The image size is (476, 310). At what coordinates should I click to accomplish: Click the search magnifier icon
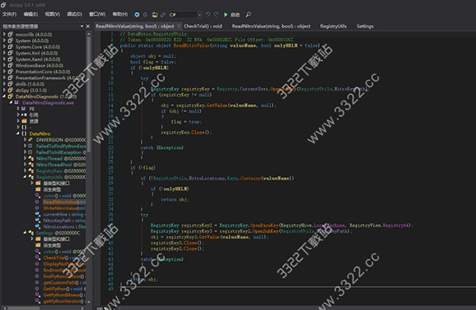(x=248, y=14)
